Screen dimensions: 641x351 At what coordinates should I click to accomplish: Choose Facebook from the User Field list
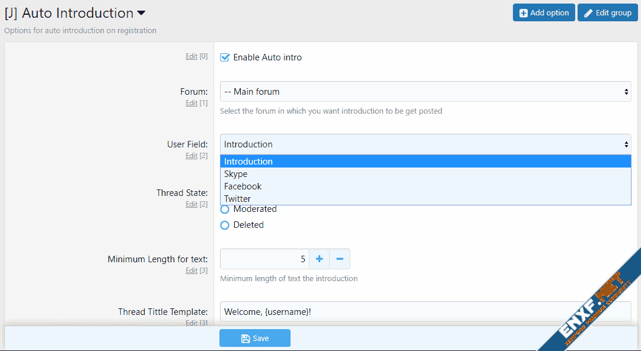(243, 186)
